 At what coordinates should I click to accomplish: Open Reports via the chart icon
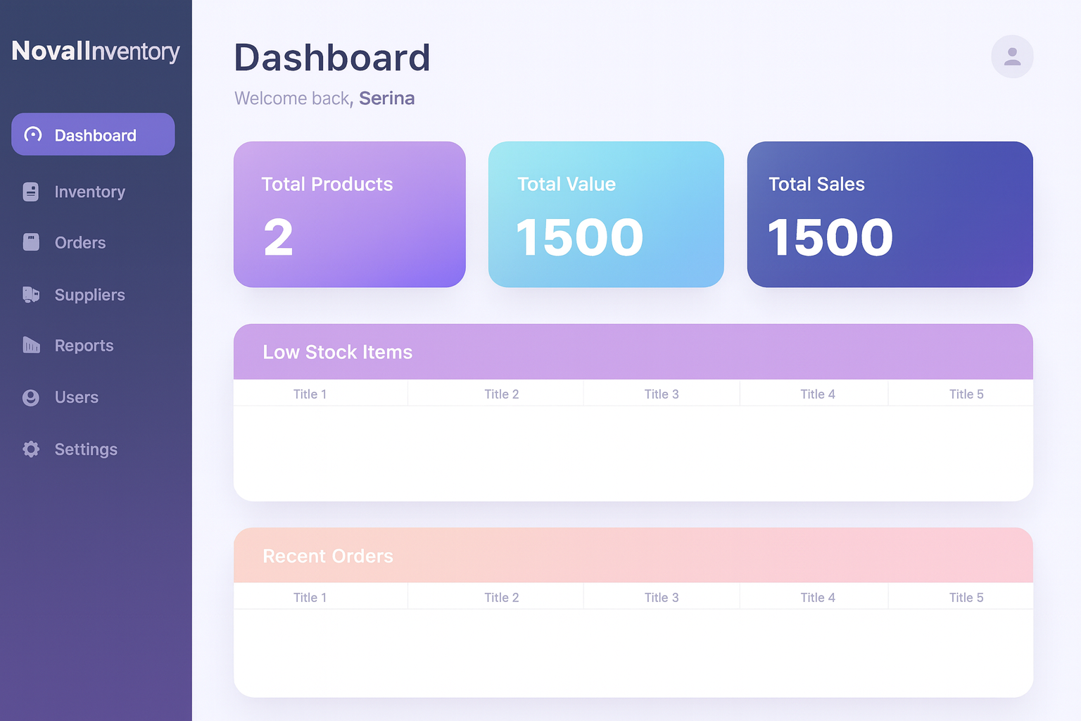[x=31, y=345]
